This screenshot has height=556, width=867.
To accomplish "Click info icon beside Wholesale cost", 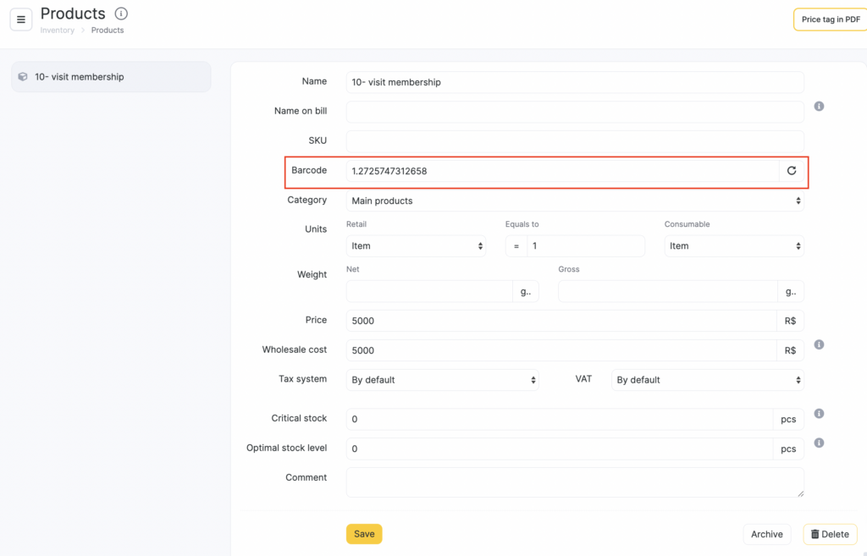I will pos(819,344).
